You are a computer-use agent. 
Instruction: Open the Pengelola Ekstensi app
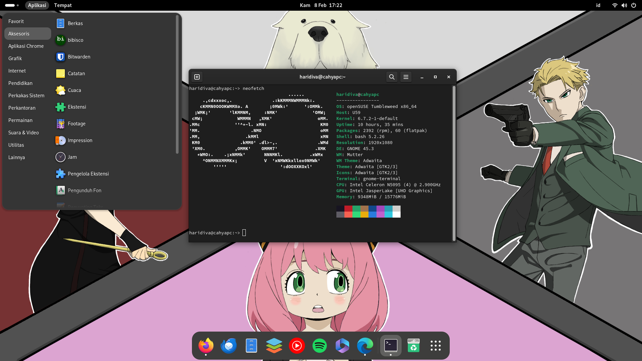coord(88,174)
